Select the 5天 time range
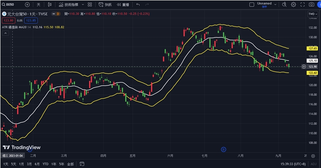Image resolution: width=321 pixels, height=168 pixels. [x=13, y=164]
